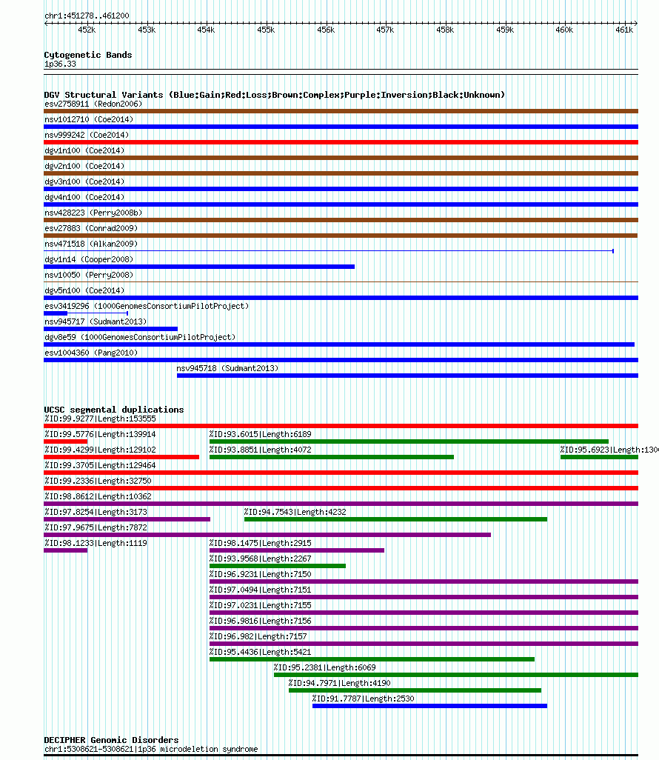
Task: Select the %ID:96.982|Length:7157 label
Action: pos(258,636)
